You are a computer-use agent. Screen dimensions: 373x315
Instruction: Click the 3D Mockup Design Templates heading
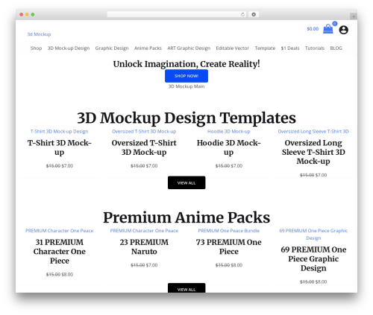click(x=186, y=118)
